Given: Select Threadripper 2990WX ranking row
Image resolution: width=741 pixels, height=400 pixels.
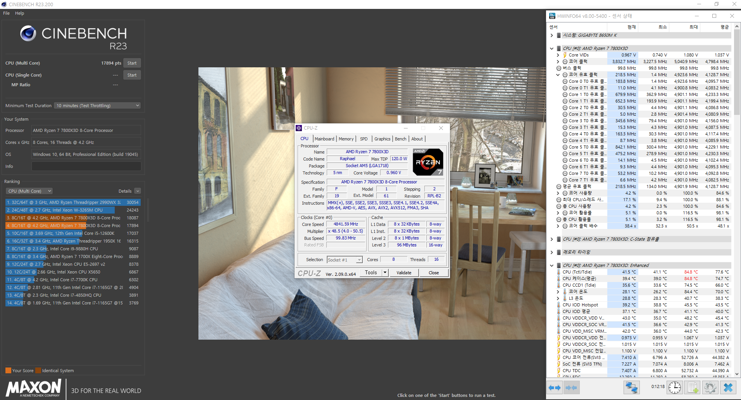Looking at the screenshot, I should pos(73,202).
